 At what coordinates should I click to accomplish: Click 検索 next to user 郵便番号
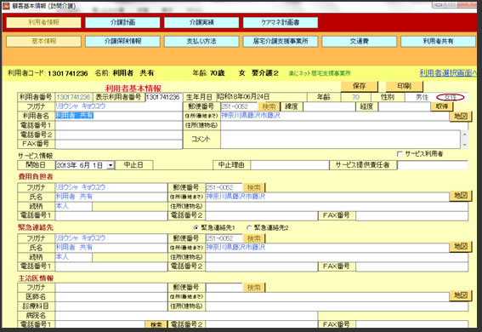(x=269, y=106)
